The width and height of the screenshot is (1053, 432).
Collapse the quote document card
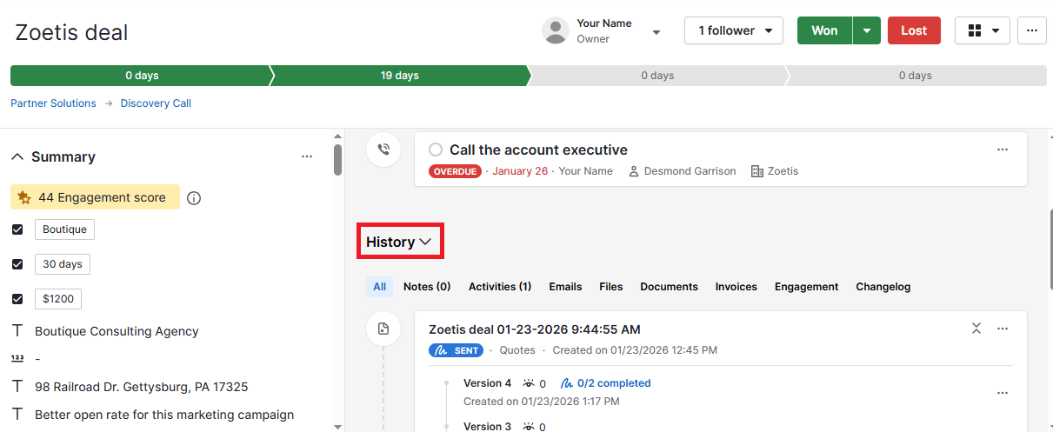(x=976, y=329)
